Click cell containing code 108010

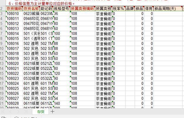(x=14, y=14)
